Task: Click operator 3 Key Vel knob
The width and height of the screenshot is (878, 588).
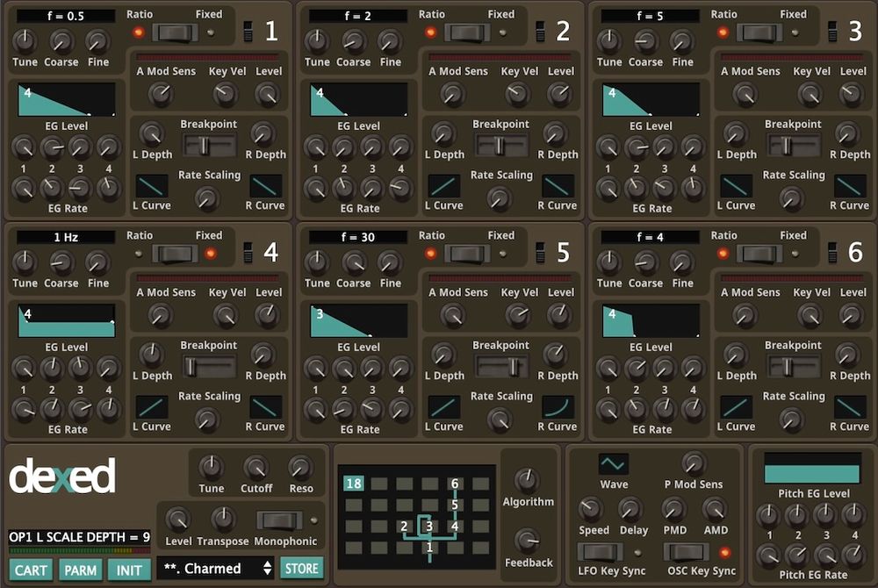Action: point(810,95)
